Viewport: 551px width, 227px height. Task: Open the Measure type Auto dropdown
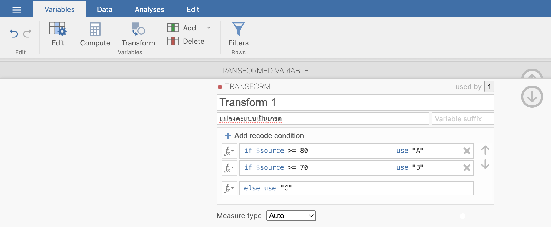point(291,216)
